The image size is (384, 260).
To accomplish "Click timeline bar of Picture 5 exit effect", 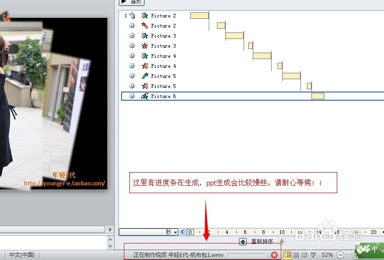I will (309, 86).
